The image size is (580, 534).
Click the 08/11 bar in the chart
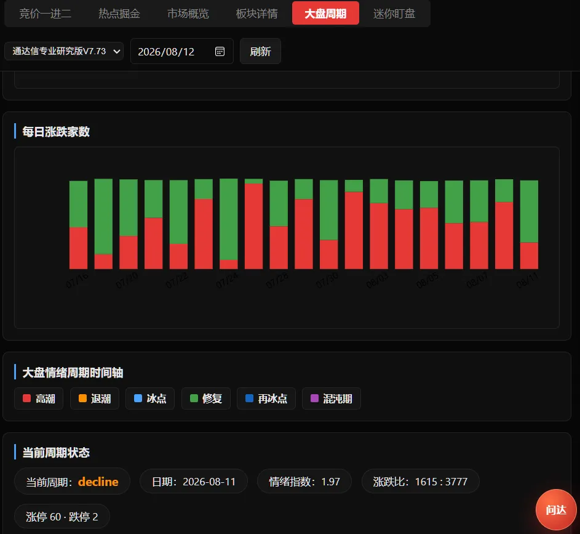pyautogui.click(x=529, y=224)
